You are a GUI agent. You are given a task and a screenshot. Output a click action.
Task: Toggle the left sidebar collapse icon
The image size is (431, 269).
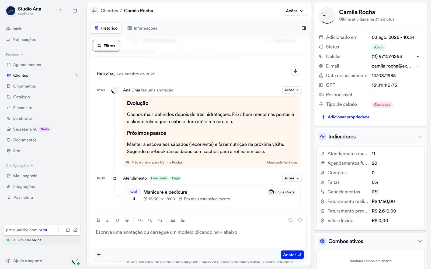pos(75,11)
